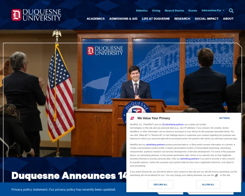Viewport: 245px width, 196px height.
Task: Open the site search magnifier icon
Action: (x=231, y=11)
